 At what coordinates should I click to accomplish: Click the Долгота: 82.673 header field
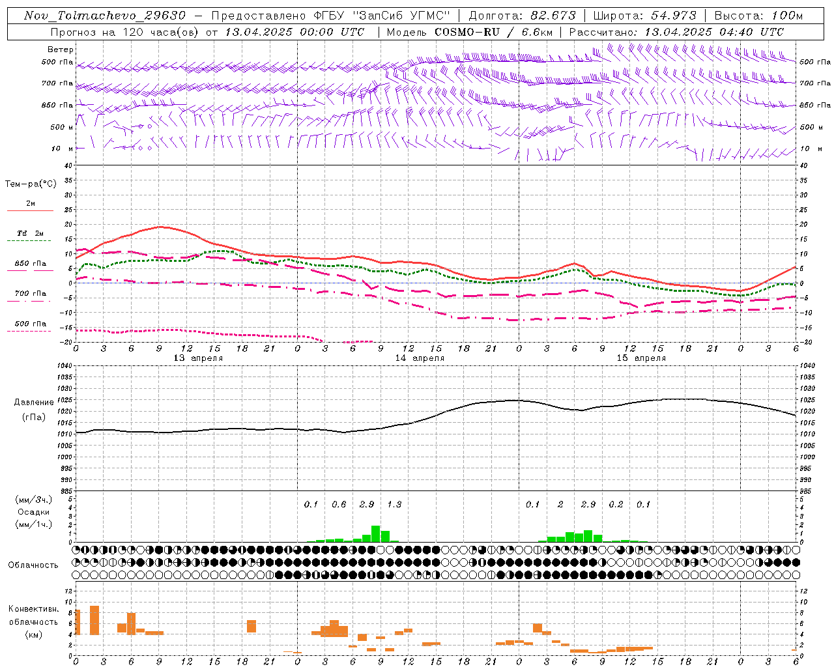523,16
